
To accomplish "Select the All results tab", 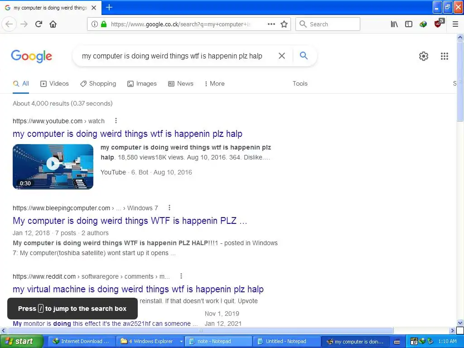I will [x=21, y=84].
